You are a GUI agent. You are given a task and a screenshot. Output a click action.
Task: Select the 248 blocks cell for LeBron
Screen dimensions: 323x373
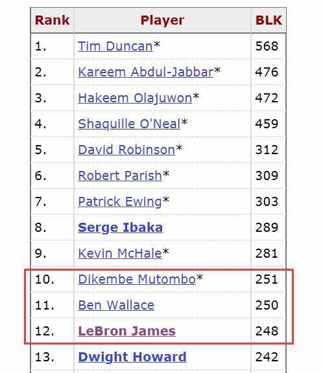[267, 331]
